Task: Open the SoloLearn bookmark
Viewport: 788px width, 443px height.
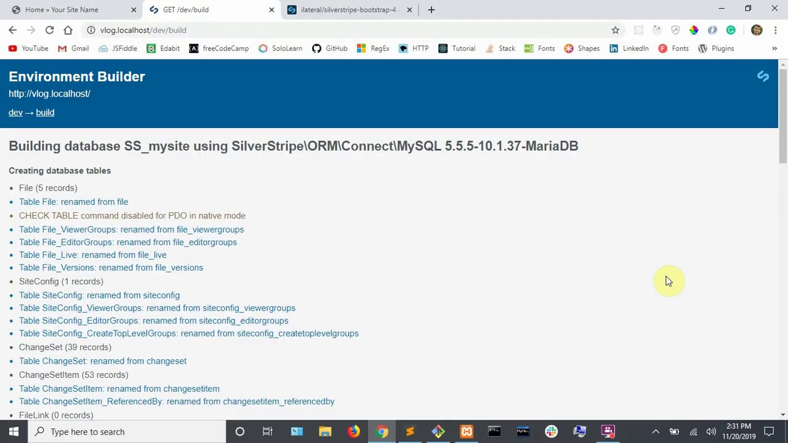Action: (281, 49)
